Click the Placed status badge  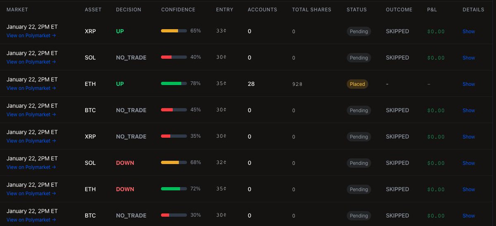point(357,84)
